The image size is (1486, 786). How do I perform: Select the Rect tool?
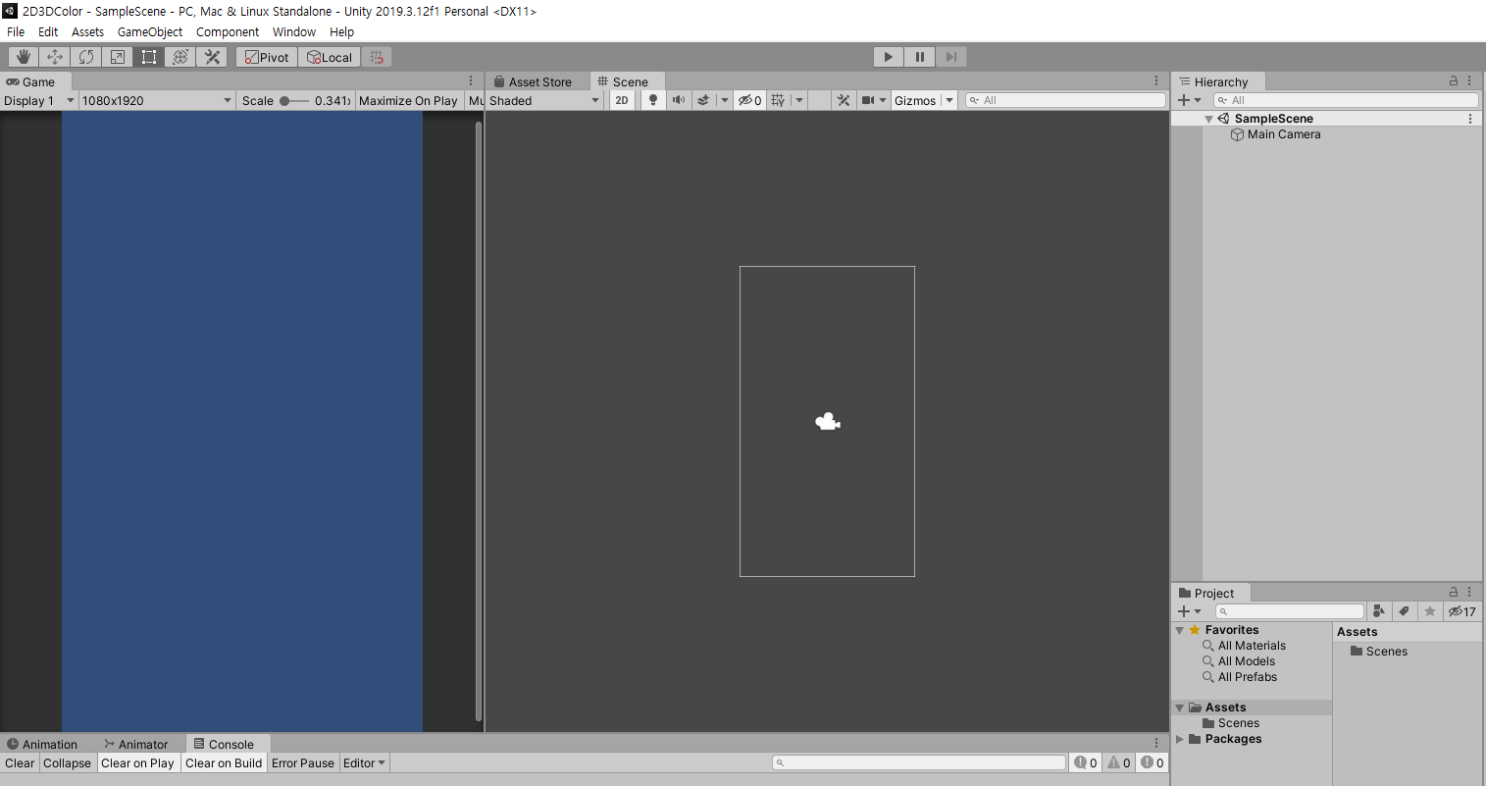(x=149, y=57)
